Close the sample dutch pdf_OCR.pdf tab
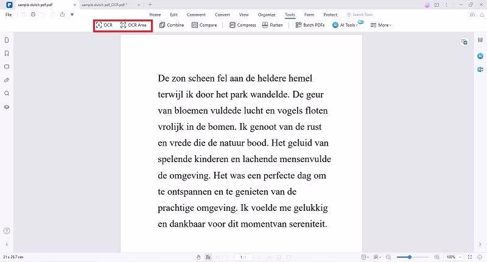Viewport: 487px width, 262px height. tap(139, 5)
